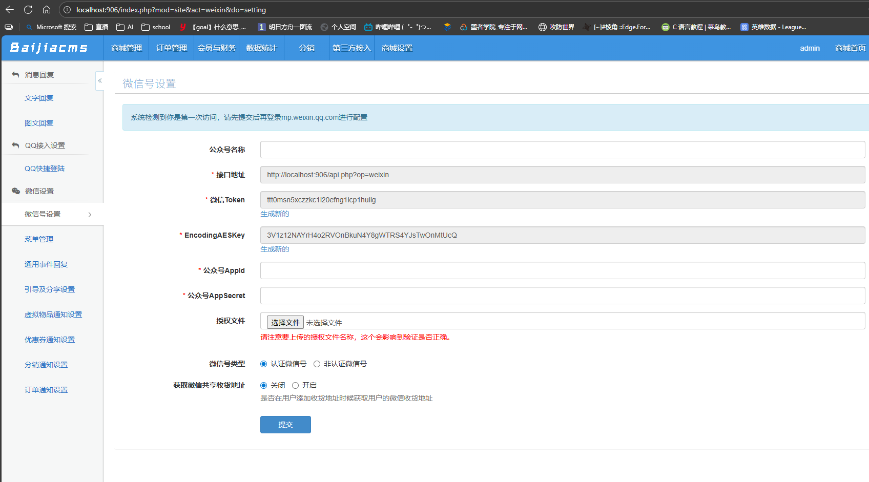Collapse the sidebar with the chevron toggle
The height and width of the screenshot is (482, 869).
[100, 81]
